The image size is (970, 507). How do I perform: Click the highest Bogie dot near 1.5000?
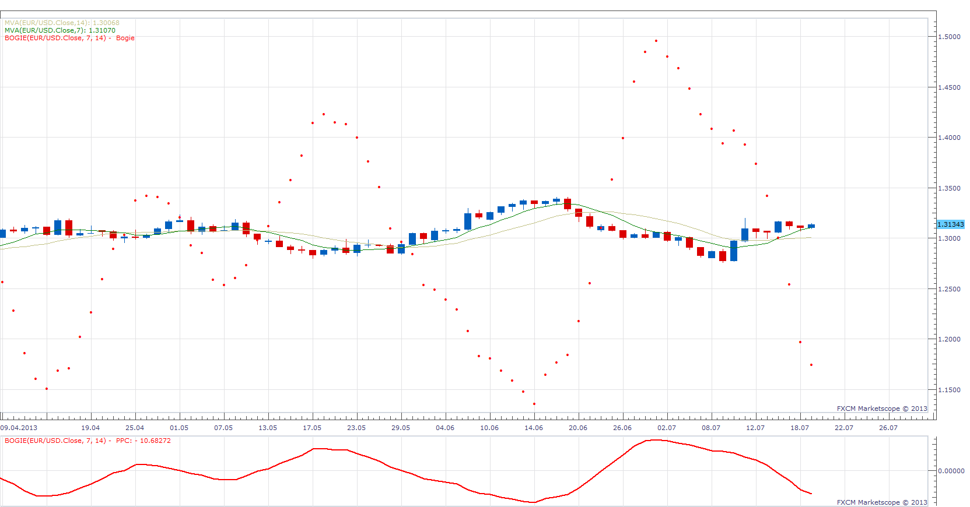[656, 41]
